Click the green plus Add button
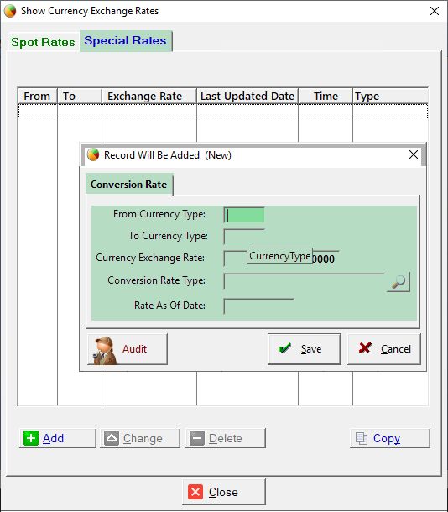The height and width of the screenshot is (512, 448). 58,438
